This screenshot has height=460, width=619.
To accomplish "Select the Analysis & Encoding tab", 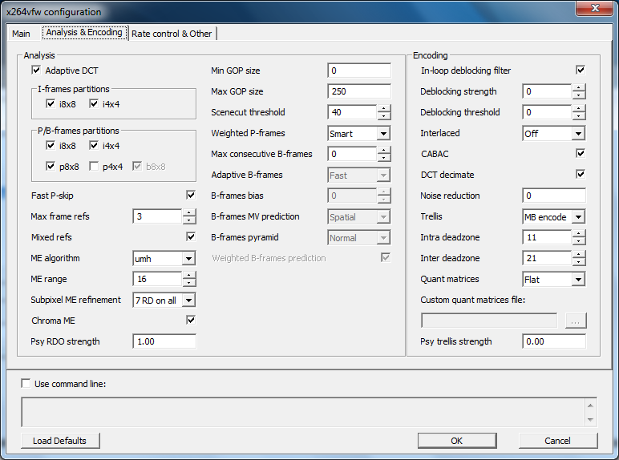I will pyautogui.click(x=84, y=32).
